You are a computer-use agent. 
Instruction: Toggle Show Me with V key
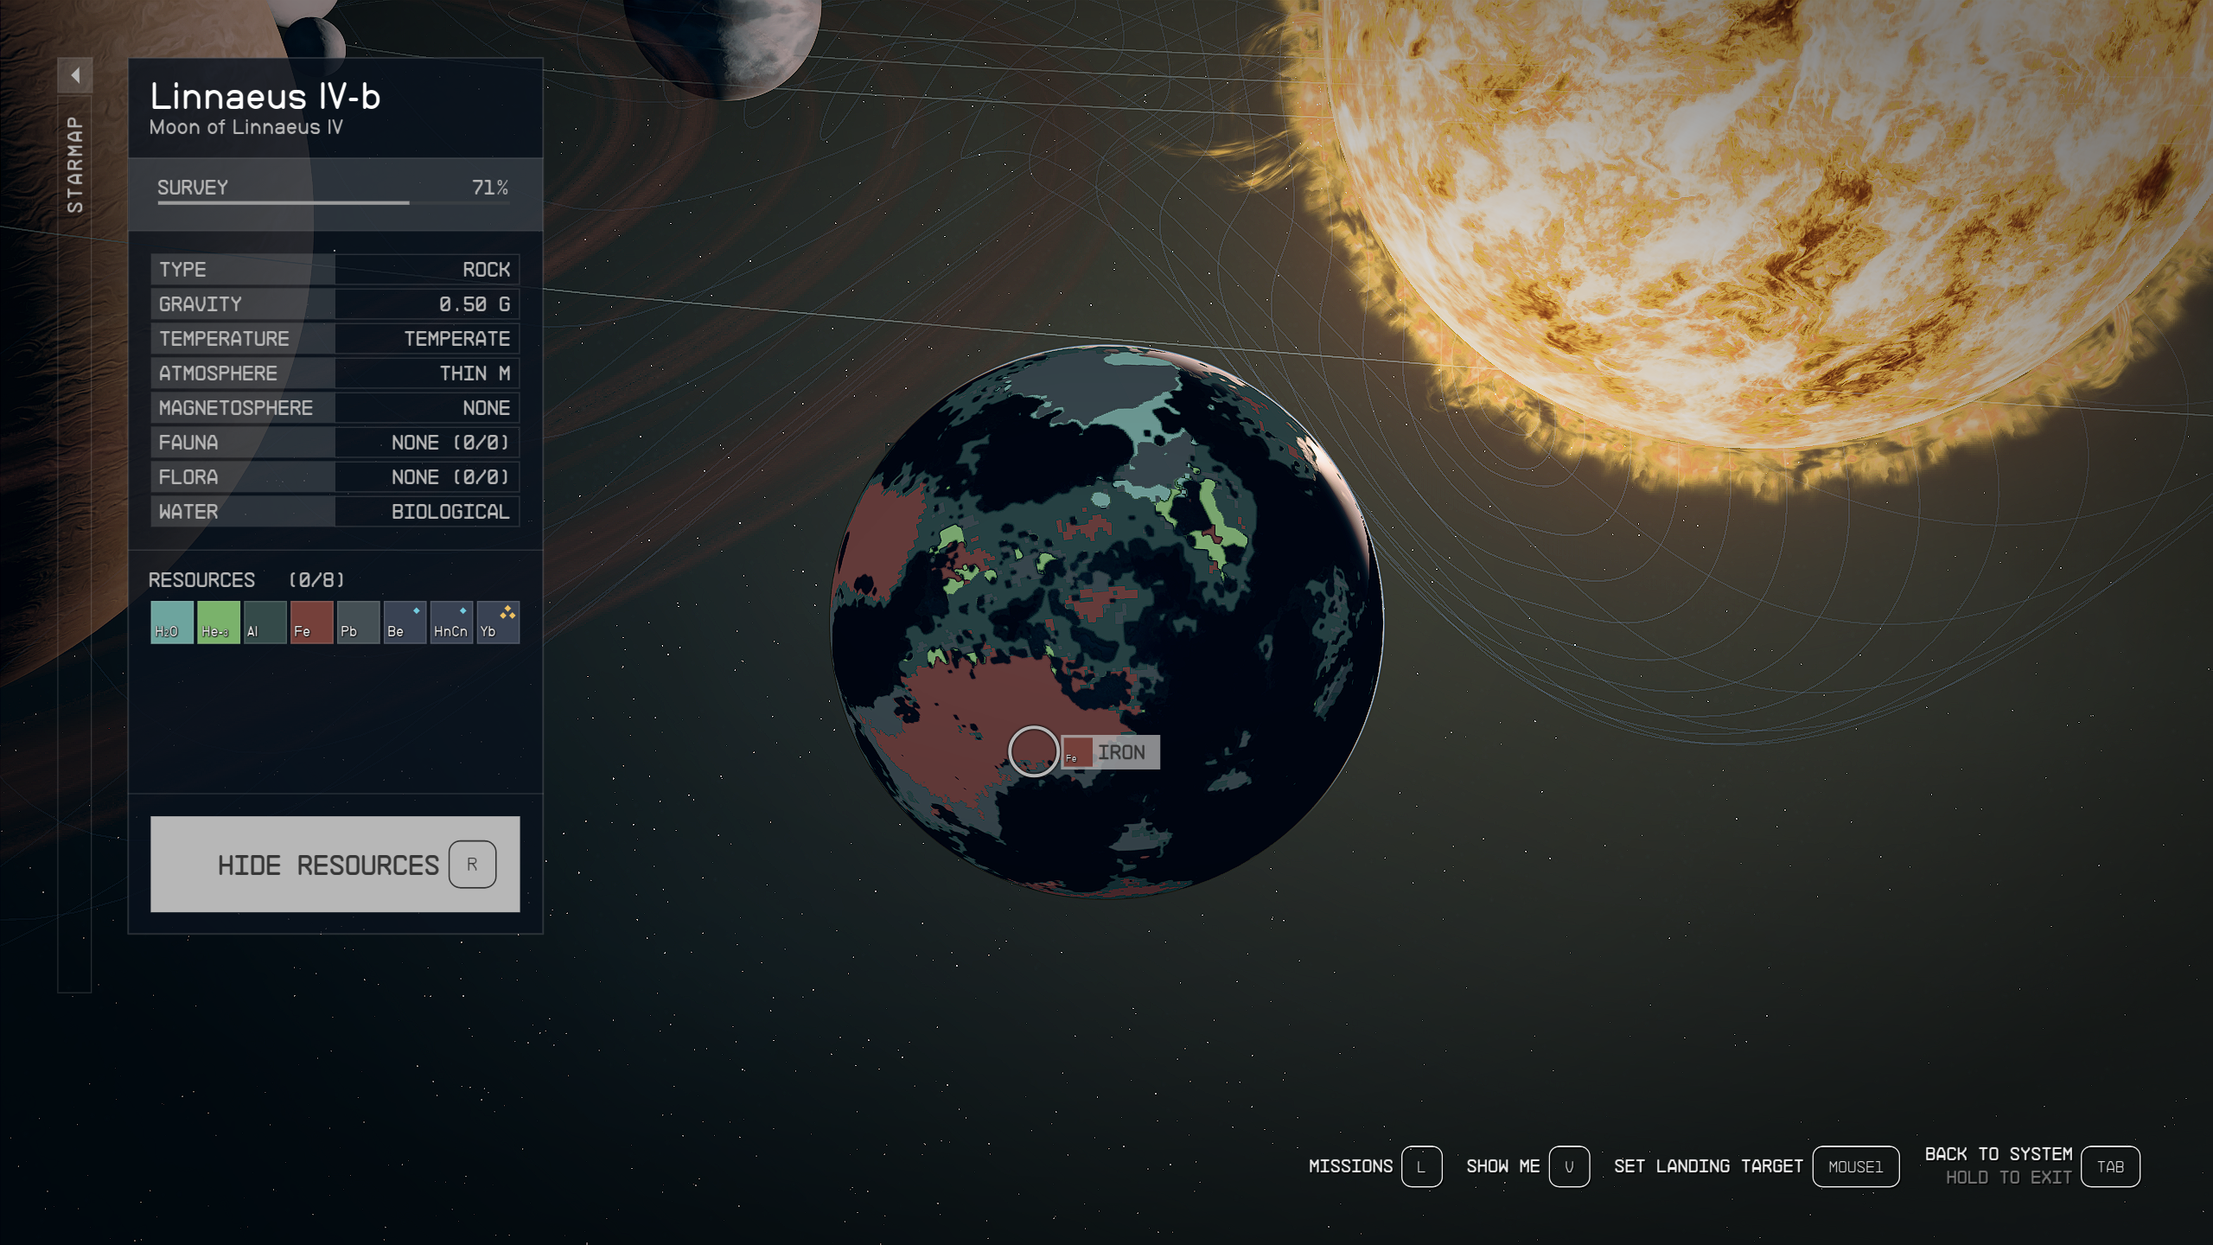1570,1166
